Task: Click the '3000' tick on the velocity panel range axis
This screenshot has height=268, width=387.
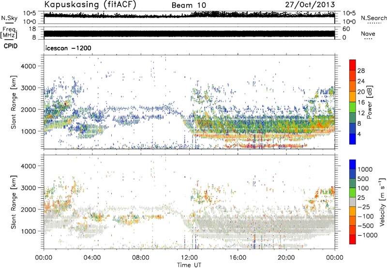Action: coord(29,188)
